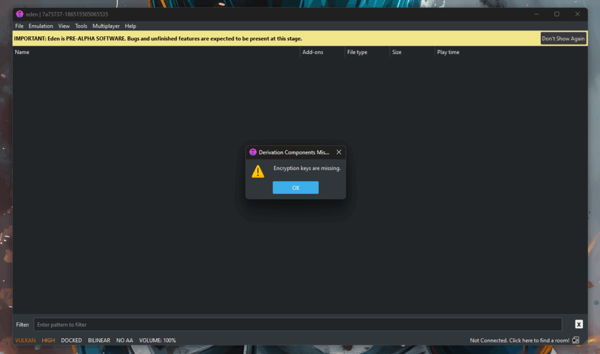
Task: Click the multiplayer room icon in status bar
Action: click(x=576, y=340)
